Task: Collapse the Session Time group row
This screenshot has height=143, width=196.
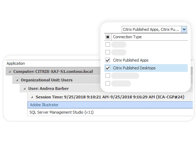Action: click(x=32, y=97)
